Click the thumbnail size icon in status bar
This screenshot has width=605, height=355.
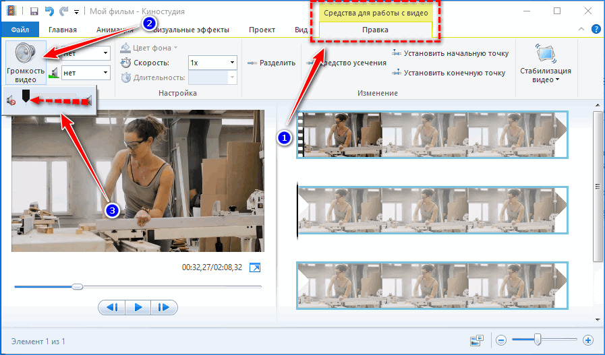tap(478, 341)
